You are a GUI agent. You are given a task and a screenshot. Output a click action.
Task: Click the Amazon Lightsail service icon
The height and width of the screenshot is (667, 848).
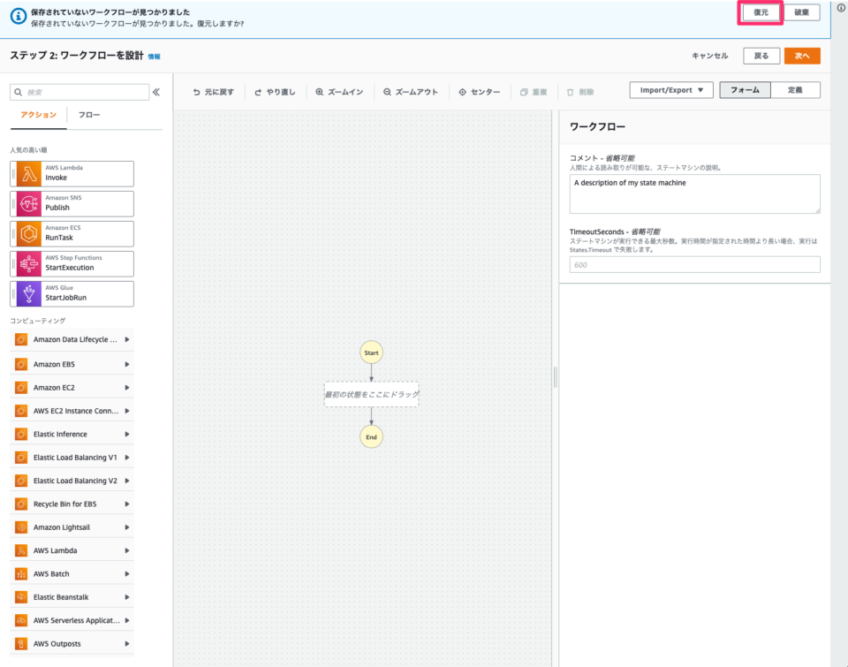(21, 527)
